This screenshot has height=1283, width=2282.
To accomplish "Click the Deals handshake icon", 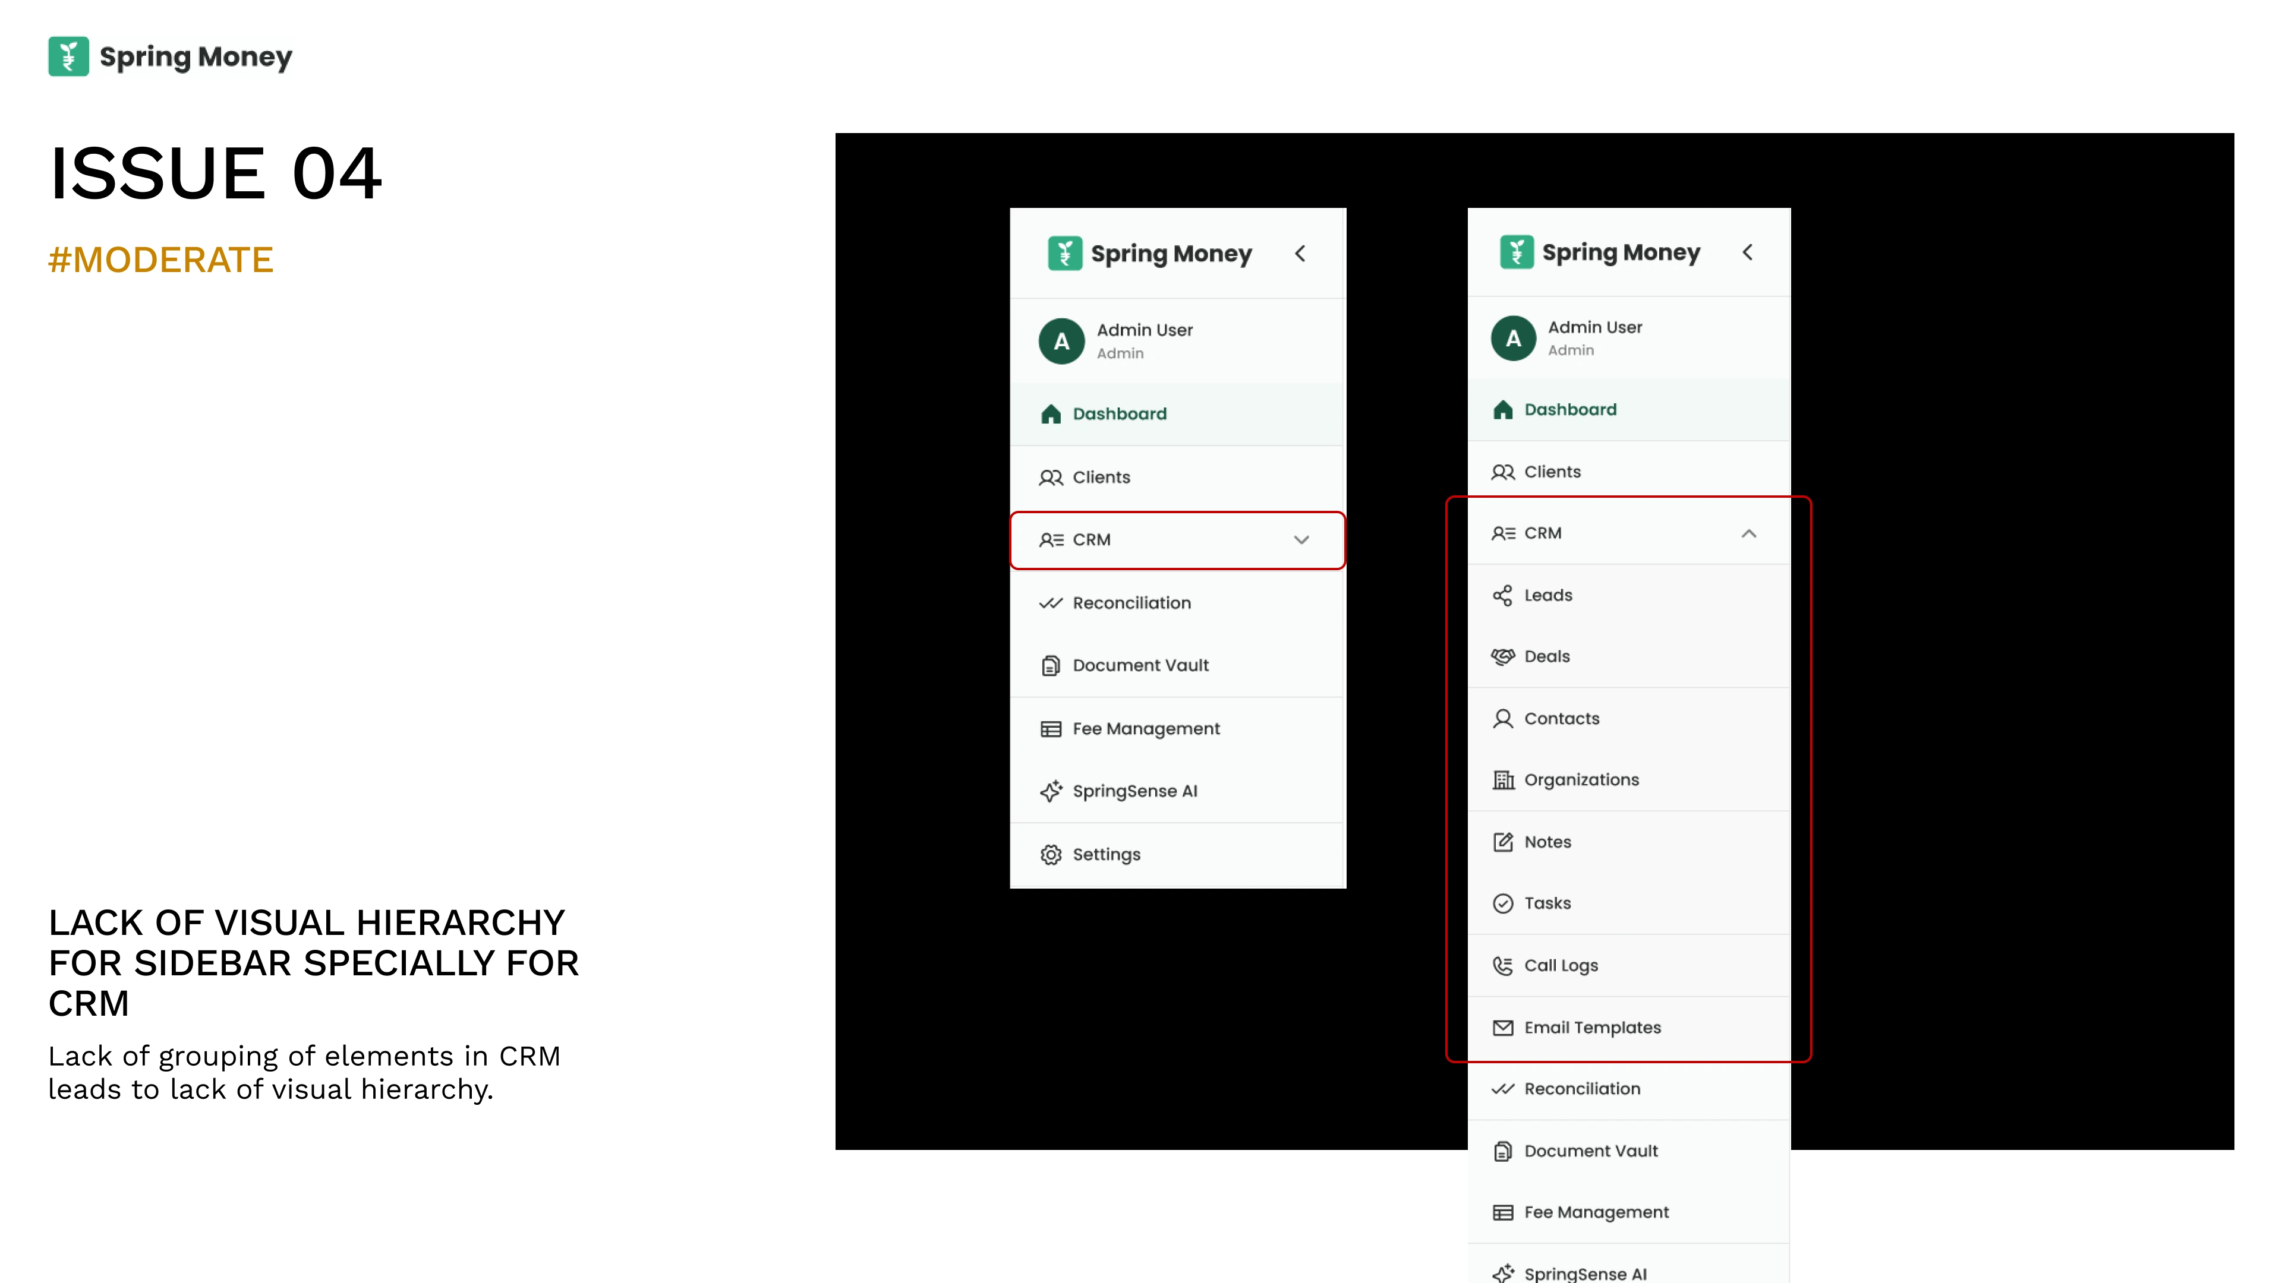I will (1502, 656).
